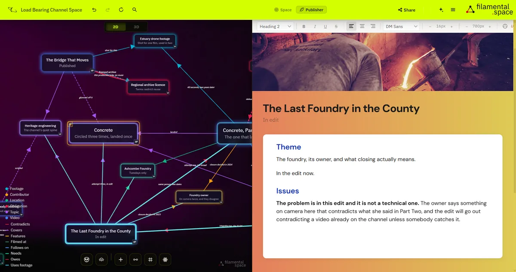Switch to 2D view
516x272 pixels.
(x=116, y=27)
